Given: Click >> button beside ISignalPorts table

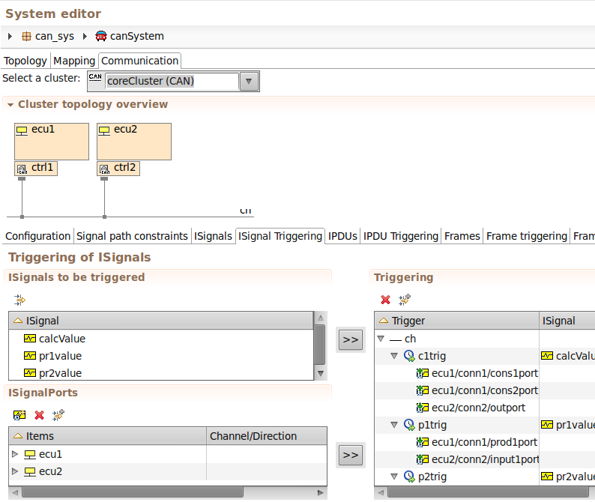Looking at the screenshot, I should point(351,455).
